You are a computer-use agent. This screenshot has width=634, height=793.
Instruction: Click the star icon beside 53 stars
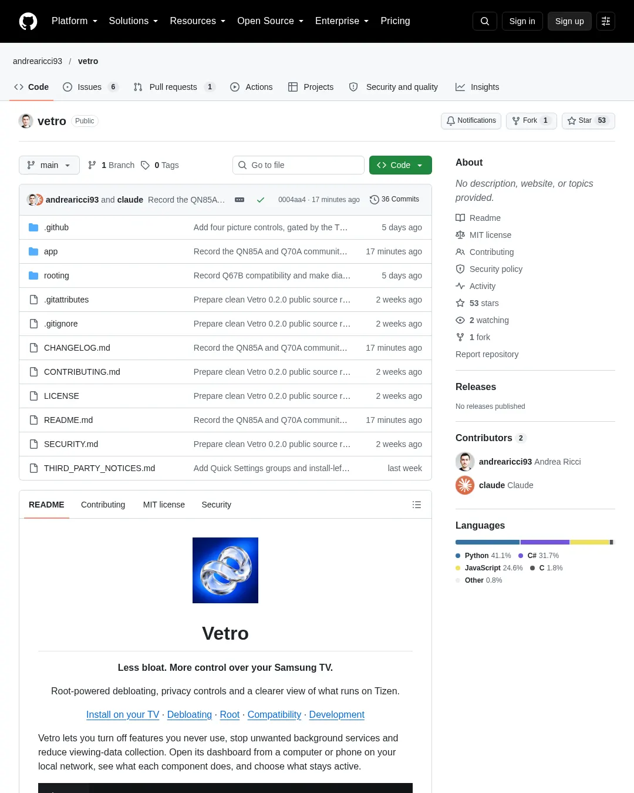(460, 303)
